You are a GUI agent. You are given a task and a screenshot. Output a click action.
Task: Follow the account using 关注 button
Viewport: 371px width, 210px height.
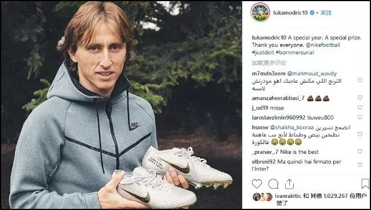coord(326,13)
